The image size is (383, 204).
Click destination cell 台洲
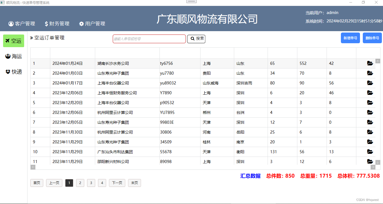click(x=240, y=113)
